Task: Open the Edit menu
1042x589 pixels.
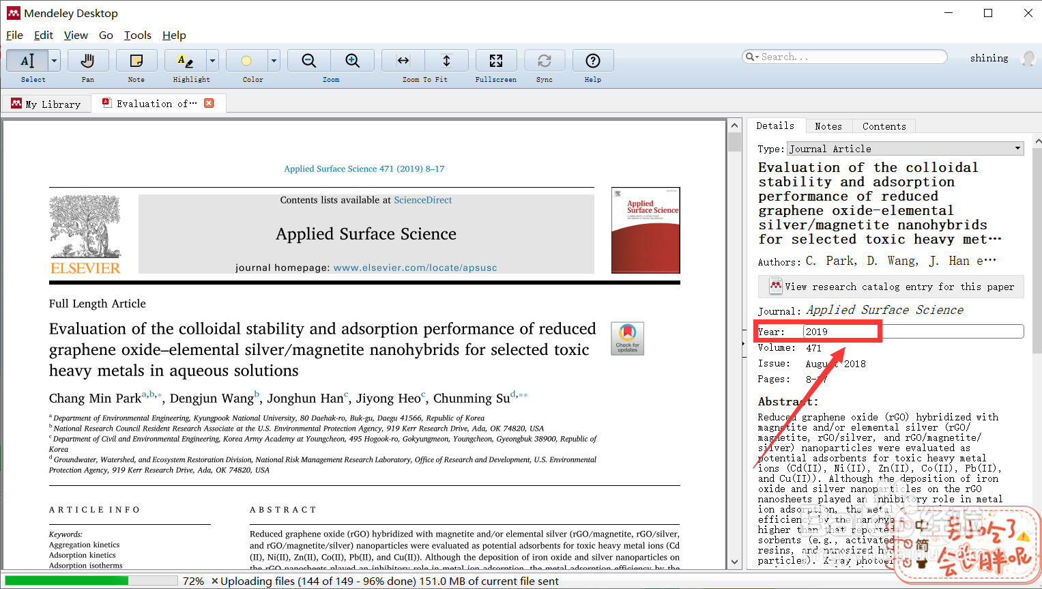Action: (44, 35)
